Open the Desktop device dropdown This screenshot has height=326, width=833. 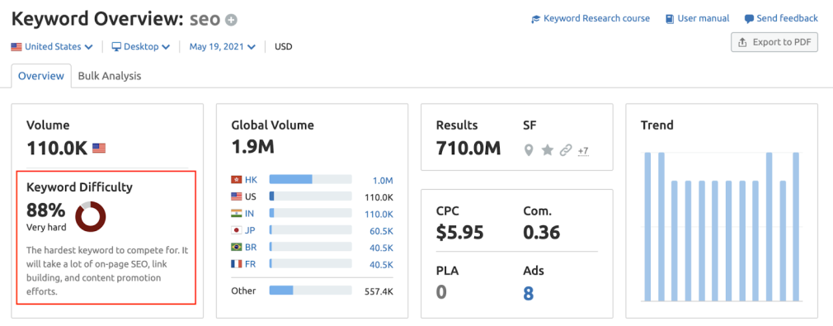141,47
